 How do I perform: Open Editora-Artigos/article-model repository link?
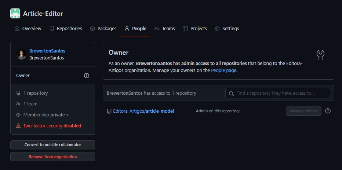pyautogui.click(x=143, y=111)
